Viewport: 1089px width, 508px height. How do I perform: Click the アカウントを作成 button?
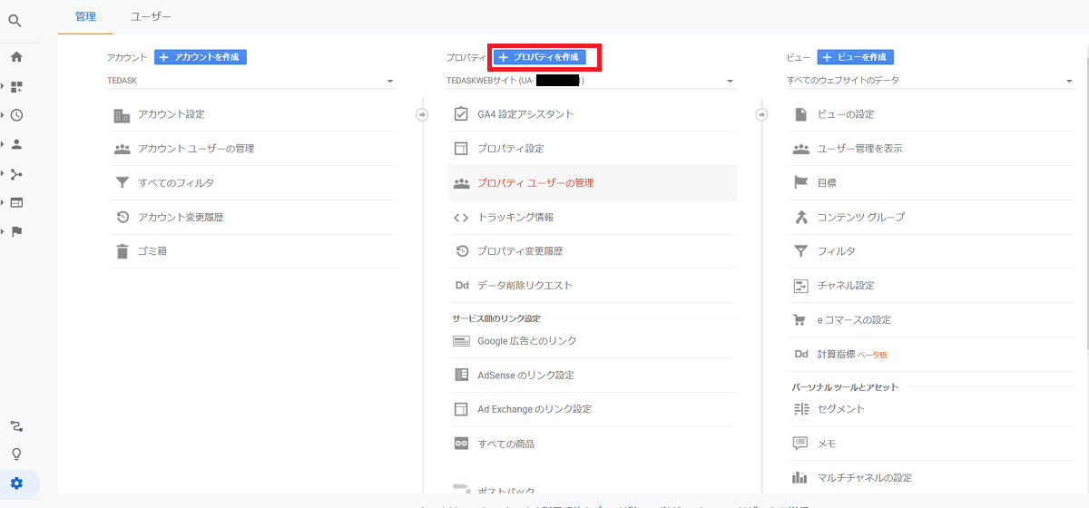point(201,57)
